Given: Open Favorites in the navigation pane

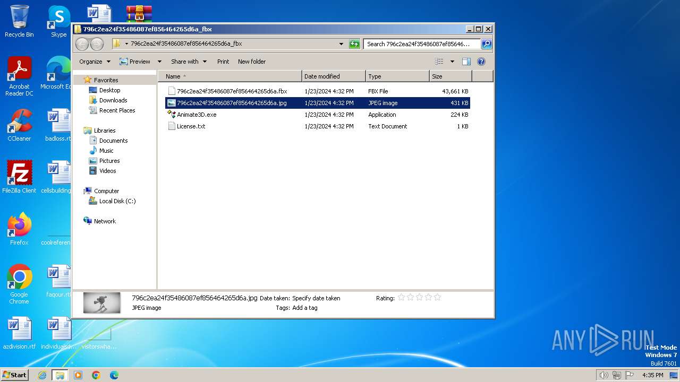Looking at the screenshot, I should pos(106,80).
